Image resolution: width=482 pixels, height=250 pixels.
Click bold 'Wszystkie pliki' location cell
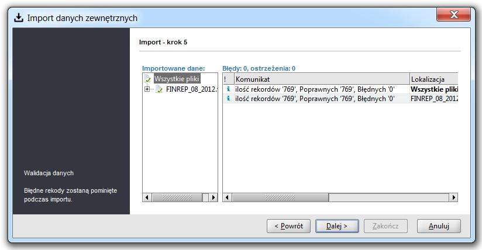434,89
